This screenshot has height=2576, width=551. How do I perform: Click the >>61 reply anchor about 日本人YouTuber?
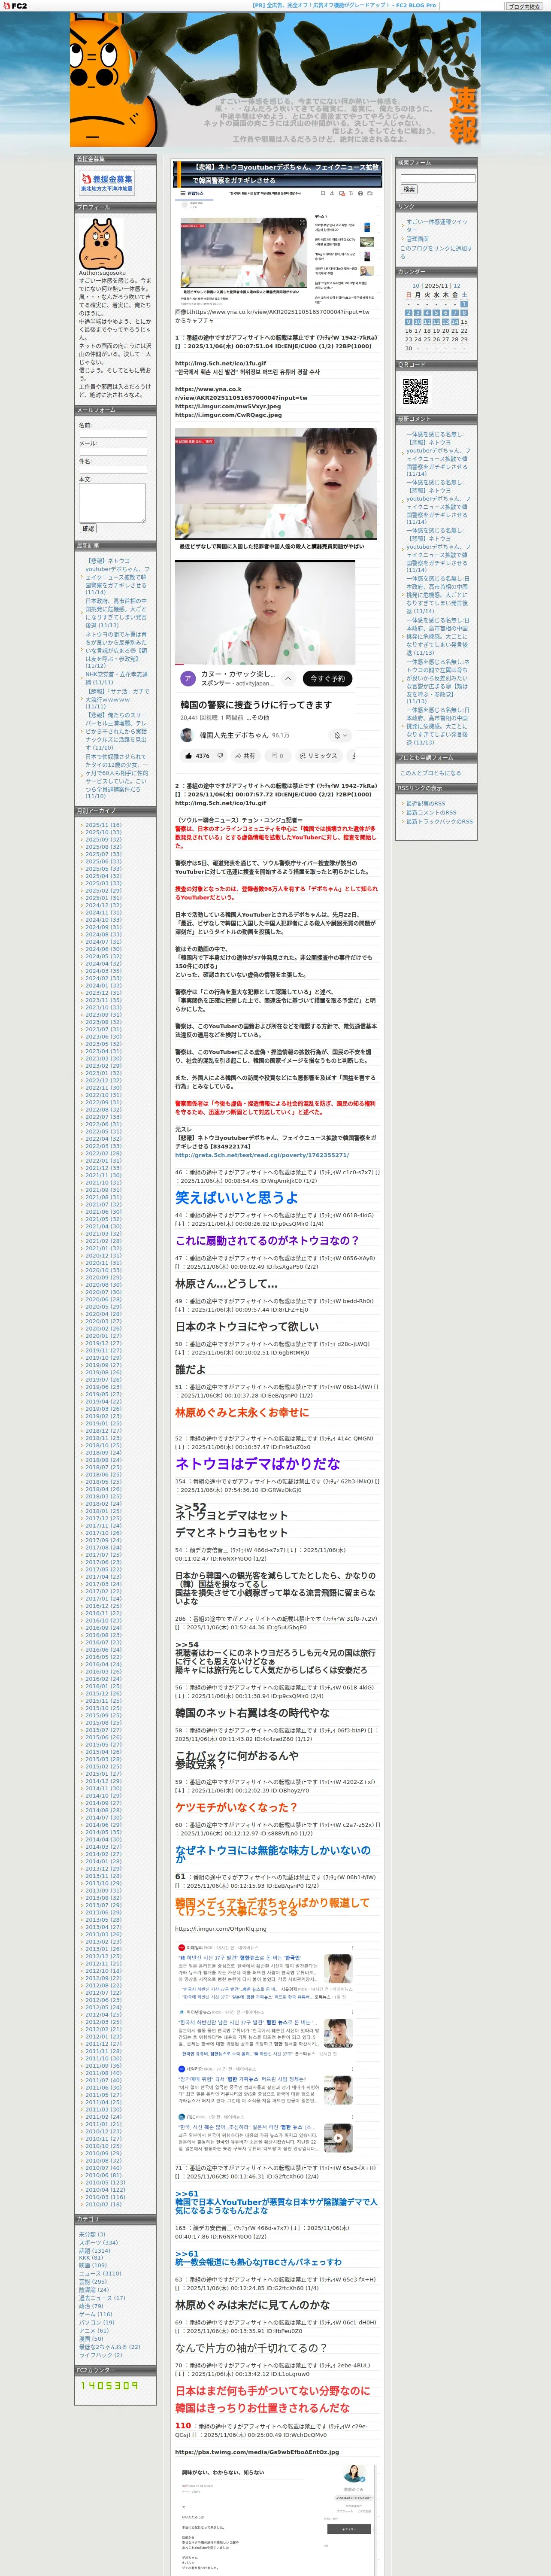(187, 2193)
